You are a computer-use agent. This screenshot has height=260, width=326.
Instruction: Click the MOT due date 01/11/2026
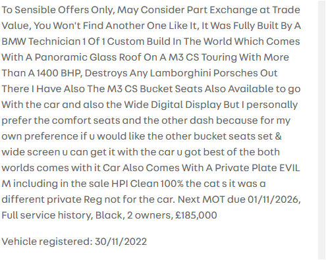[274, 199]
